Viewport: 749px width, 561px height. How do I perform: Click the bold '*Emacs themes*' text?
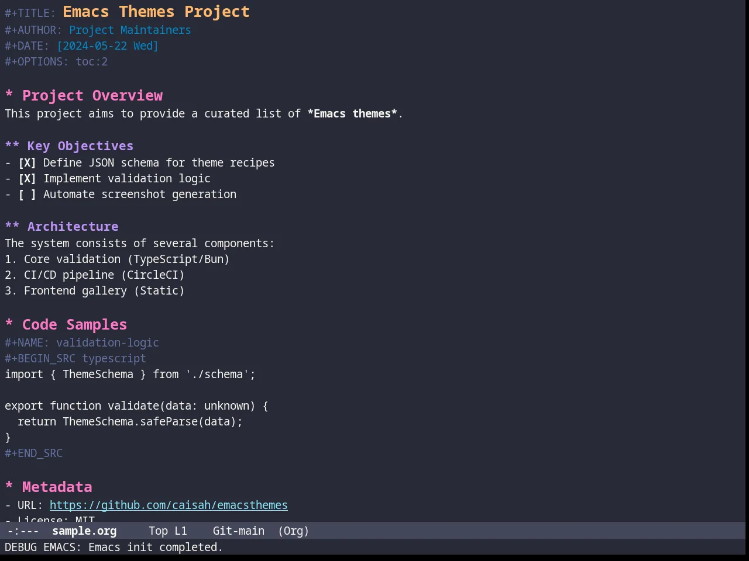coord(352,113)
